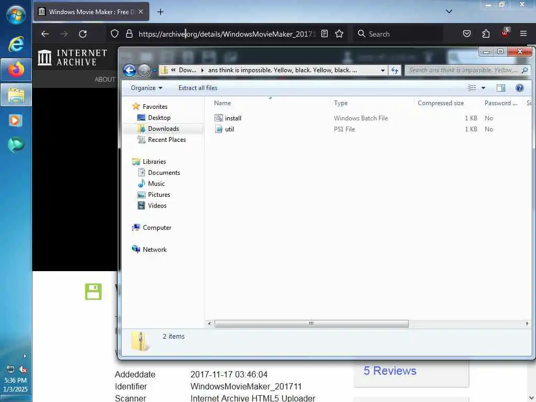Toggle Firefox reader view

pyautogui.click(x=325, y=34)
